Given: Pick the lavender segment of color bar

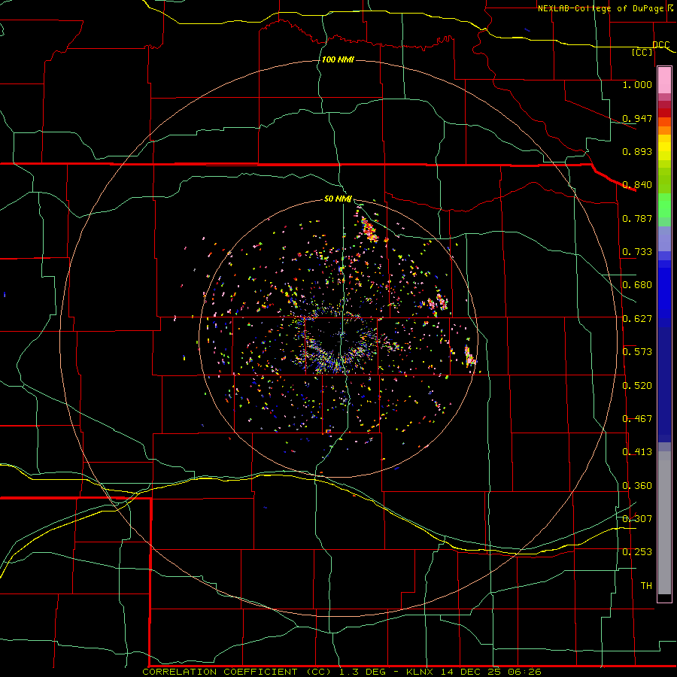Looking at the screenshot, I should click(x=664, y=238).
